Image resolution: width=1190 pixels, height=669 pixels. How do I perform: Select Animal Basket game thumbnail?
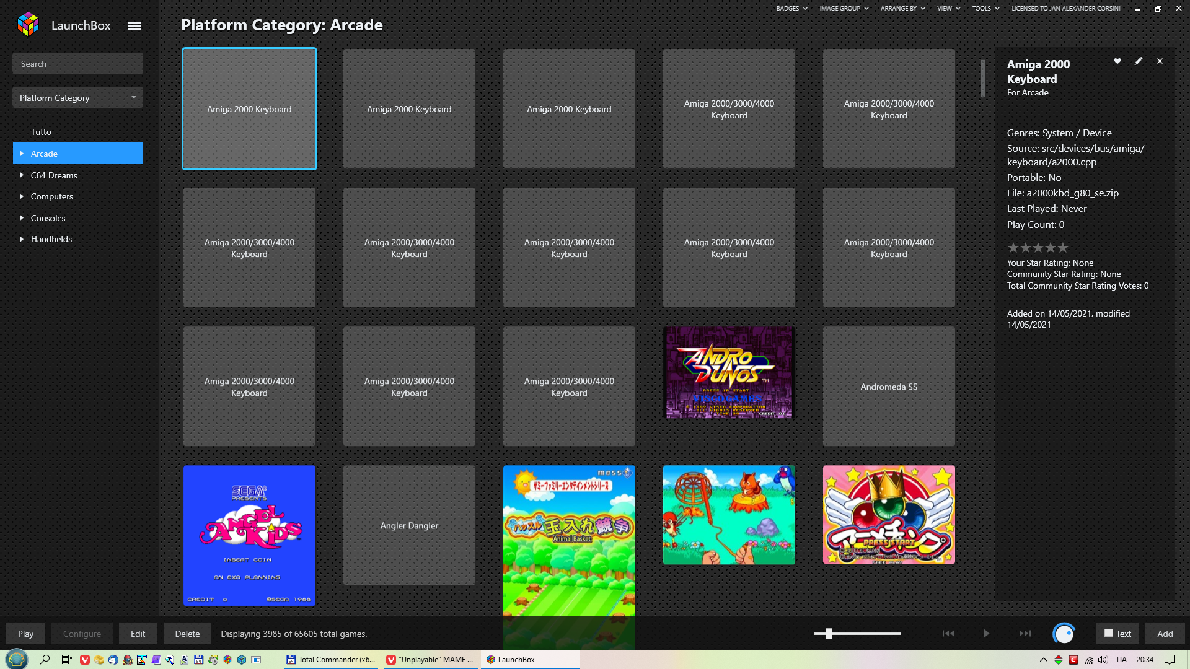[x=569, y=541]
